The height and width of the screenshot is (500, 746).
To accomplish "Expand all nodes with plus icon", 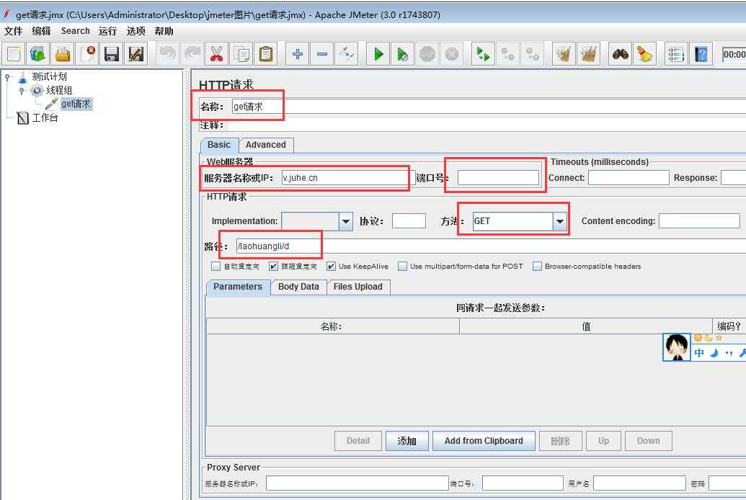I will click(x=298, y=54).
